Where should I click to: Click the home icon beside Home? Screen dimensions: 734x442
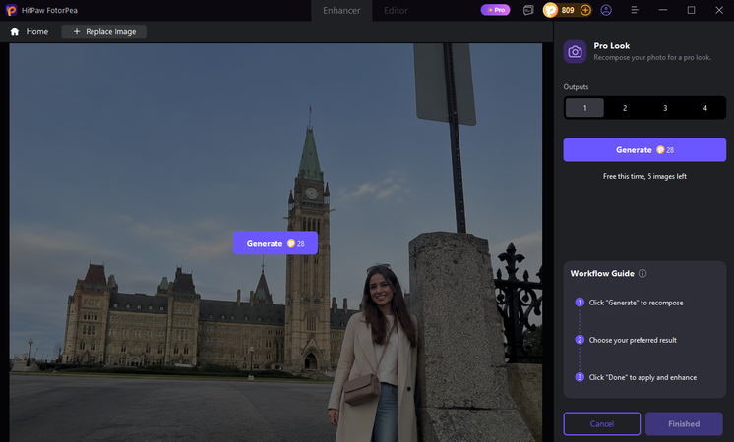[15, 31]
